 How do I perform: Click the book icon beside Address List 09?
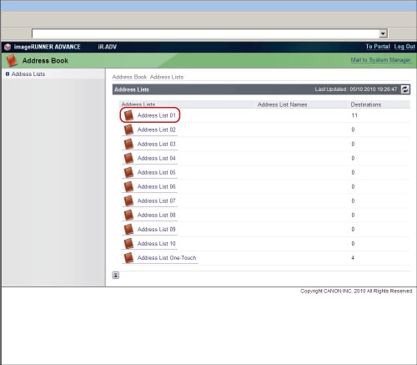(x=128, y=229)
